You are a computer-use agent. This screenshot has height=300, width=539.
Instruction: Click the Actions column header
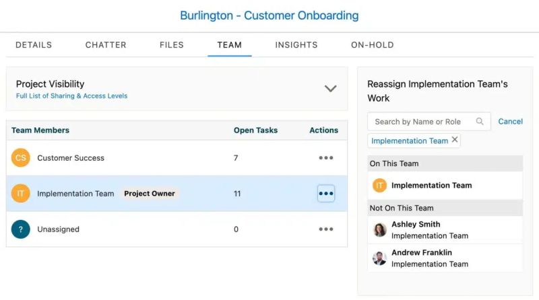tap(324, 130)
